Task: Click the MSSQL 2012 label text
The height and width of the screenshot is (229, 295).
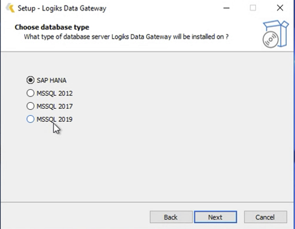Action: (x=55, y=93)
